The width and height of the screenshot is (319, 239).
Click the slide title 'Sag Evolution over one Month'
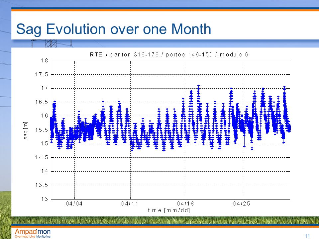[114, 29]
